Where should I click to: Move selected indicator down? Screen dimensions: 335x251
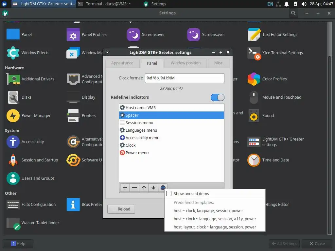(x=153, y=188)
